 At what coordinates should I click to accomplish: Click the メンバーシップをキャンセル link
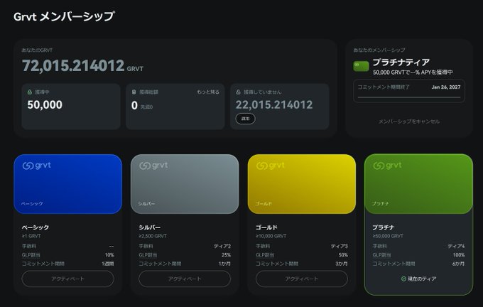[x=408, y=122]
